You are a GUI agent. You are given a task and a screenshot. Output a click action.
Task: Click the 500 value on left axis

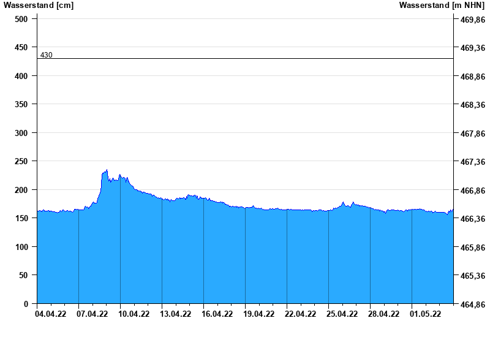tap(21, 19)
